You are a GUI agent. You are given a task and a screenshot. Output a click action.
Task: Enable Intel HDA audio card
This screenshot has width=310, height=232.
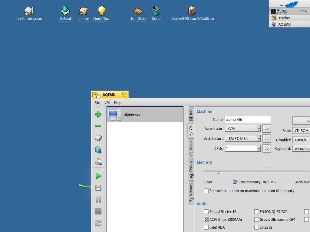206,227
